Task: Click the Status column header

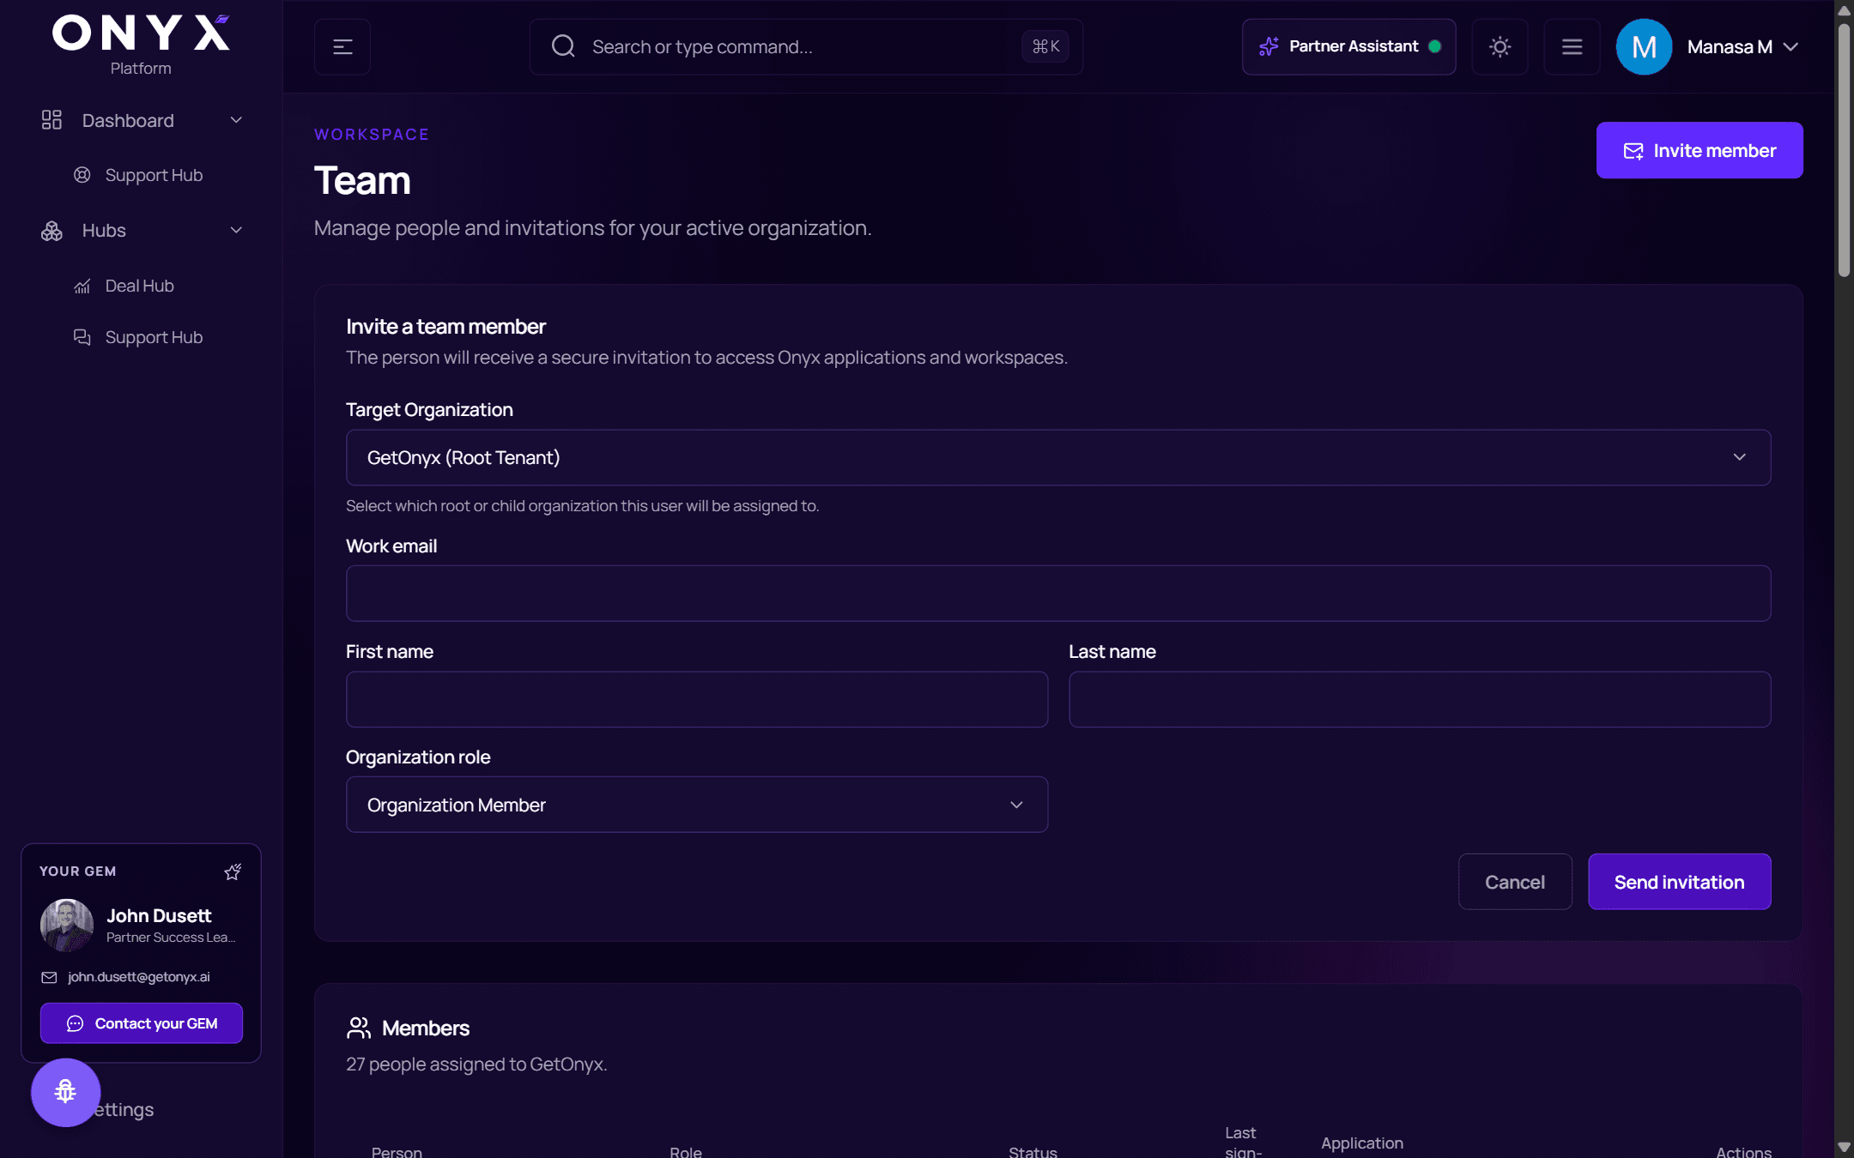Action: (1033, 1151)
